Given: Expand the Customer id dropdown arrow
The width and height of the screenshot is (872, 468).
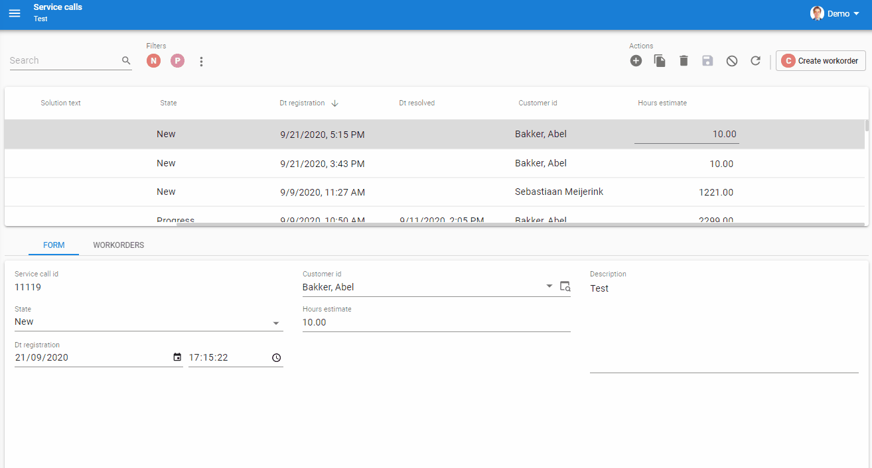Looking at the screenshot, I should (549, 286).
